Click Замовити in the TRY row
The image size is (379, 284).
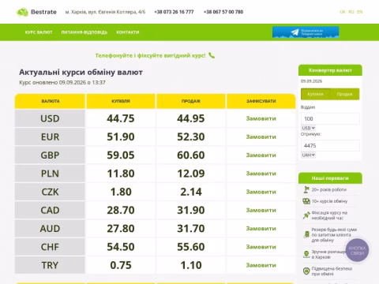click(x=261, y=265)
